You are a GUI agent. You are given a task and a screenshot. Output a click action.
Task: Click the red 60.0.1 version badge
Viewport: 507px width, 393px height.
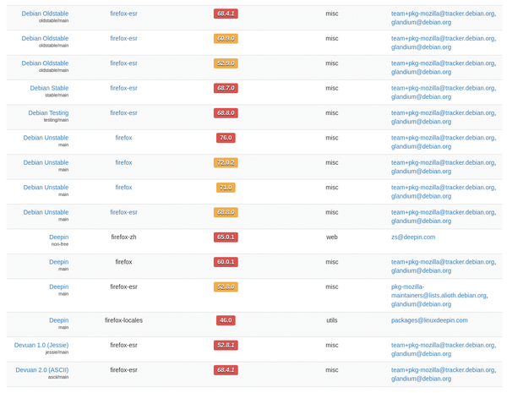tap(226, 262)
